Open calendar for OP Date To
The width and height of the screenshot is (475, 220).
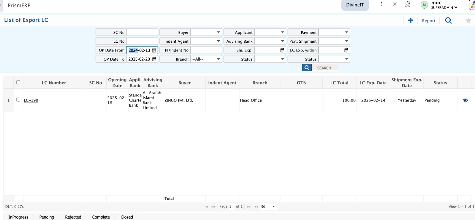click(x=154, y=59)
